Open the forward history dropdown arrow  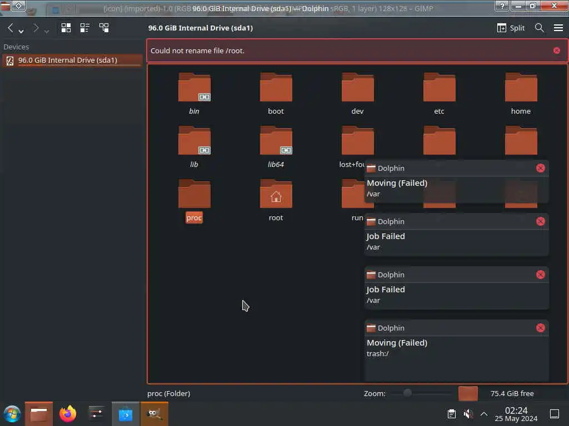point(47,31)
